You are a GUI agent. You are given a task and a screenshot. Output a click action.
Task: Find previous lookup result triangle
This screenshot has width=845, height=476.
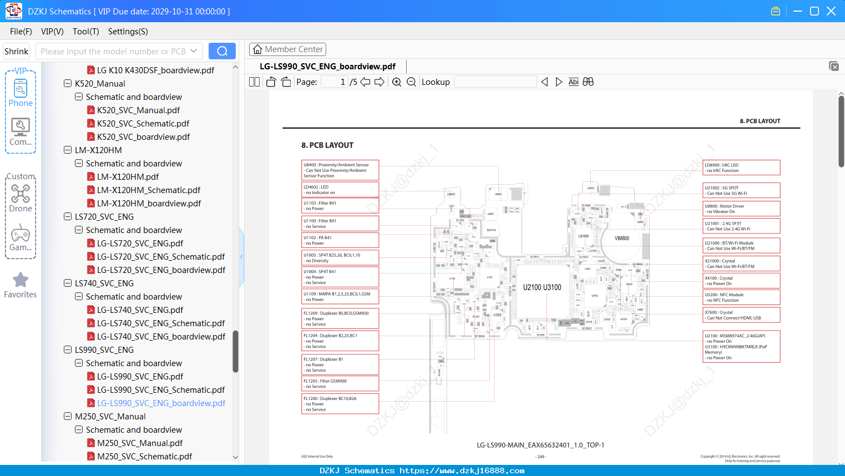point(544,82)
